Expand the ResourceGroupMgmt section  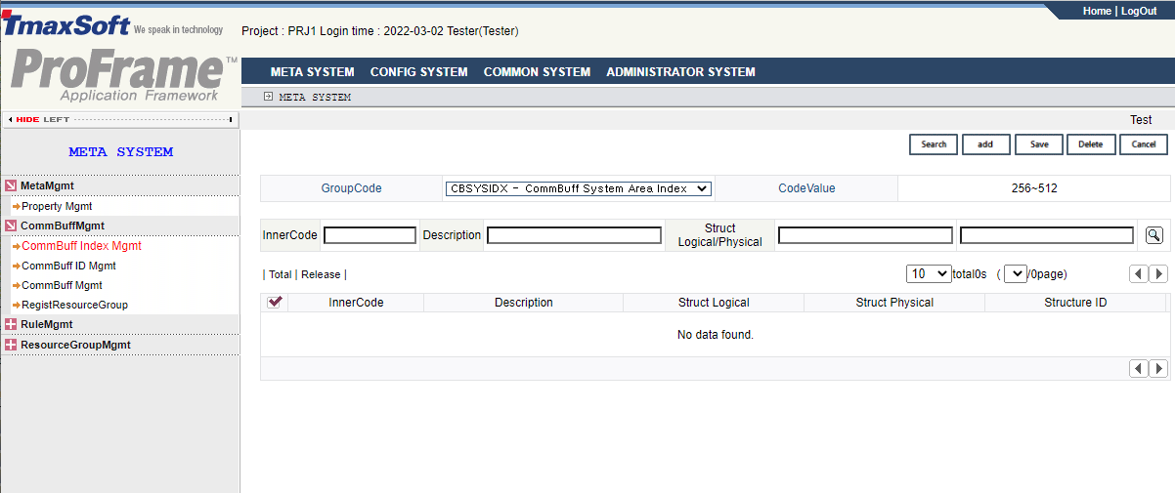tap(11, 345)
